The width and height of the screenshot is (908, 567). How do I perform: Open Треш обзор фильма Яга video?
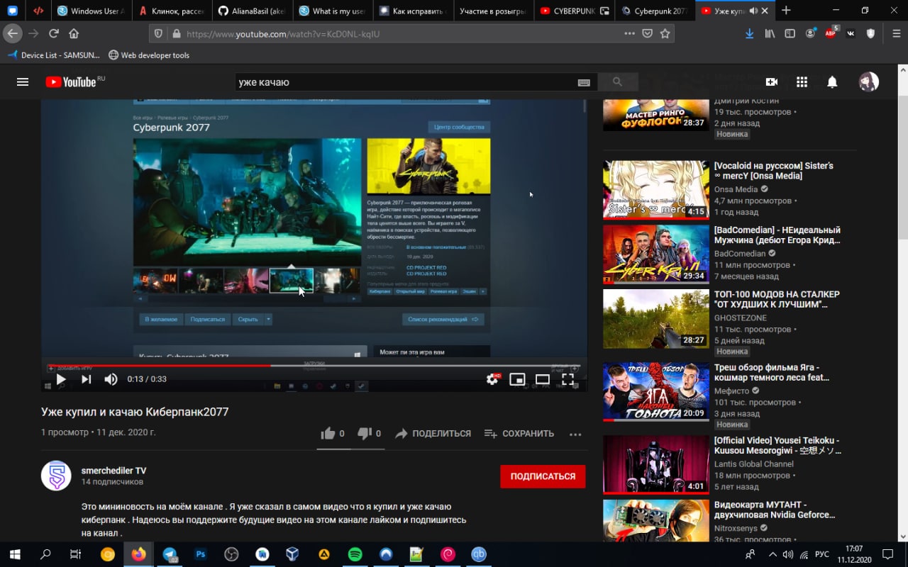tap(772, 373)
